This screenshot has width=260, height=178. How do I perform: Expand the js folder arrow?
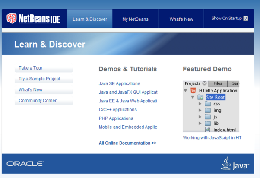pyautogui.click(x=200, y=117)
